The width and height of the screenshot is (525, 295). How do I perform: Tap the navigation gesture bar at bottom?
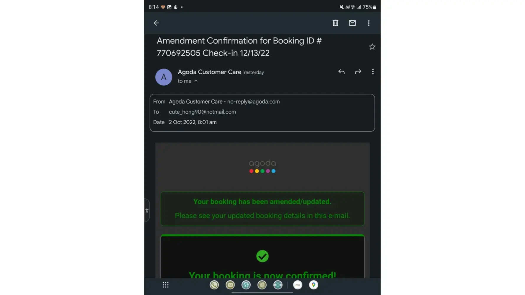262,293
